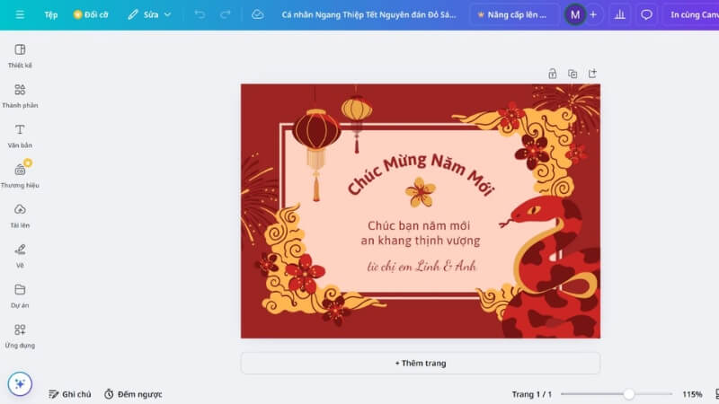Expand the Sửa editing mode dropdown
The image size is (719, 404).
(x=149, y=14)
